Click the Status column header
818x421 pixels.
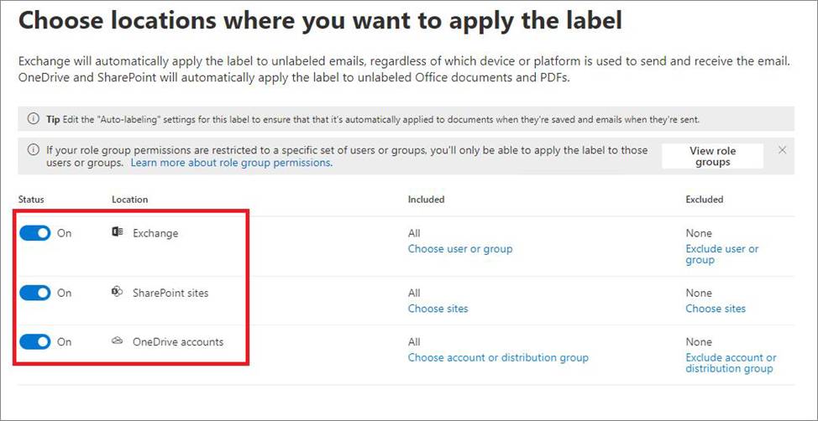(31, 200)
